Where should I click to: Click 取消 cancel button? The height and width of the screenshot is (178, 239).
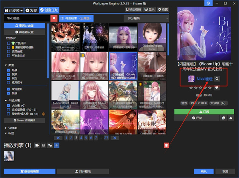point(225,172)
